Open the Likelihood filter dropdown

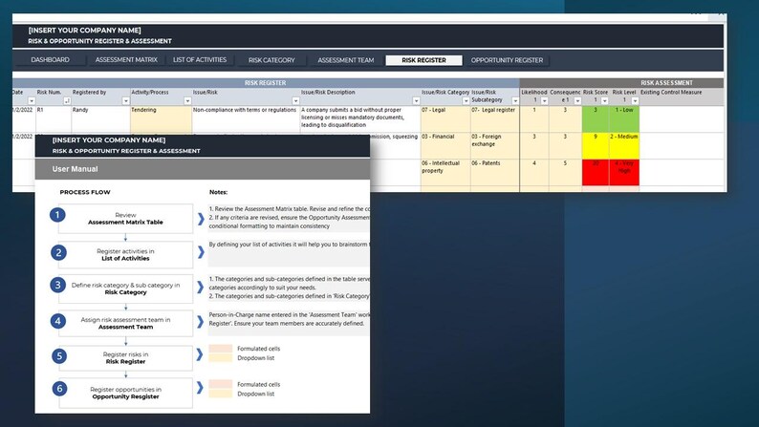544,100
